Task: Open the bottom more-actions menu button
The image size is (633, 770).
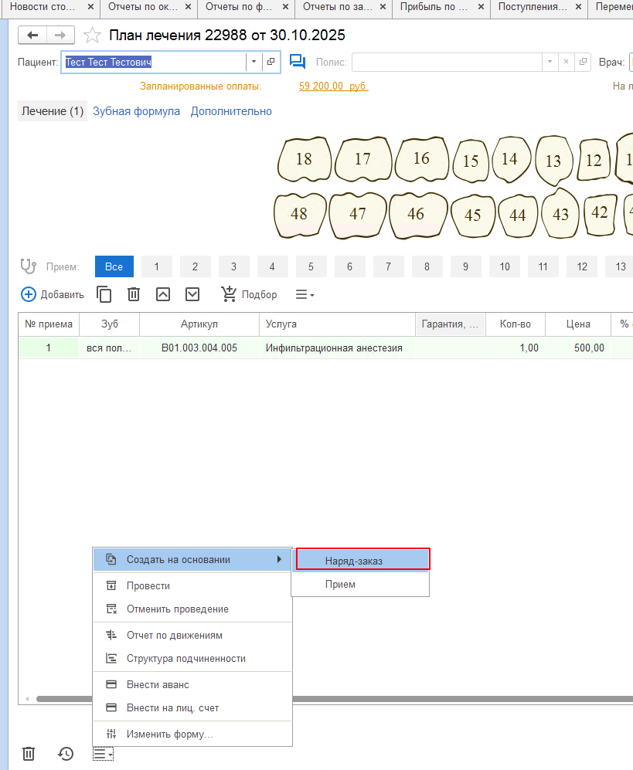Action: (103, 754)
